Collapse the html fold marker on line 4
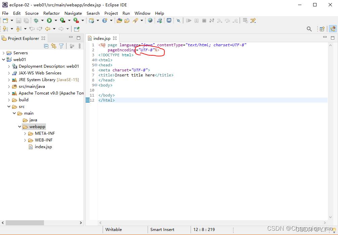The image size is (338, 235). click(96, 60)
